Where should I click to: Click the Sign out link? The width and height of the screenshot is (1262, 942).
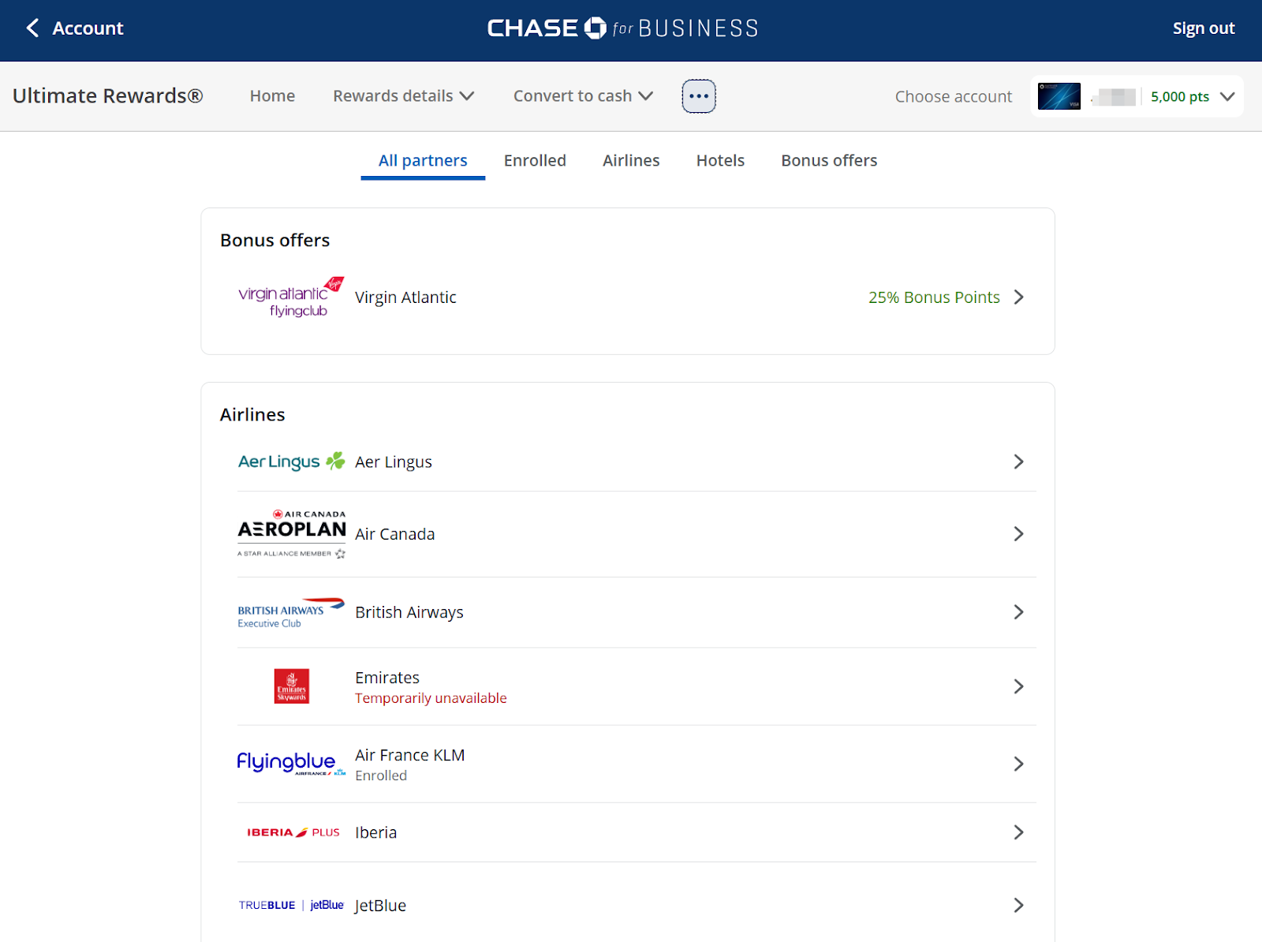point(1204,28)
